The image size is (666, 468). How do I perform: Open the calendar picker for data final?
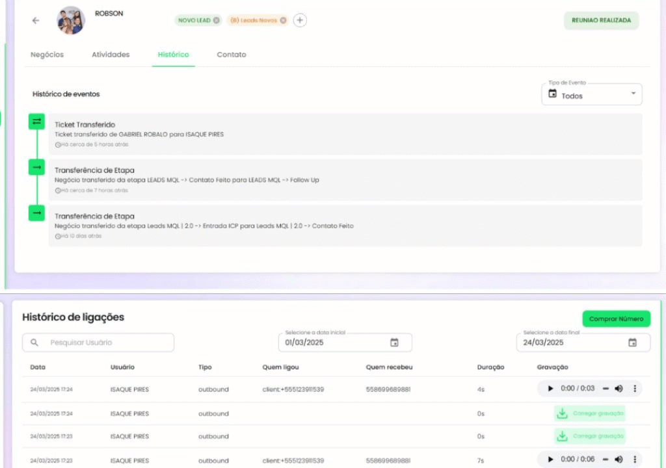(632, 343)
